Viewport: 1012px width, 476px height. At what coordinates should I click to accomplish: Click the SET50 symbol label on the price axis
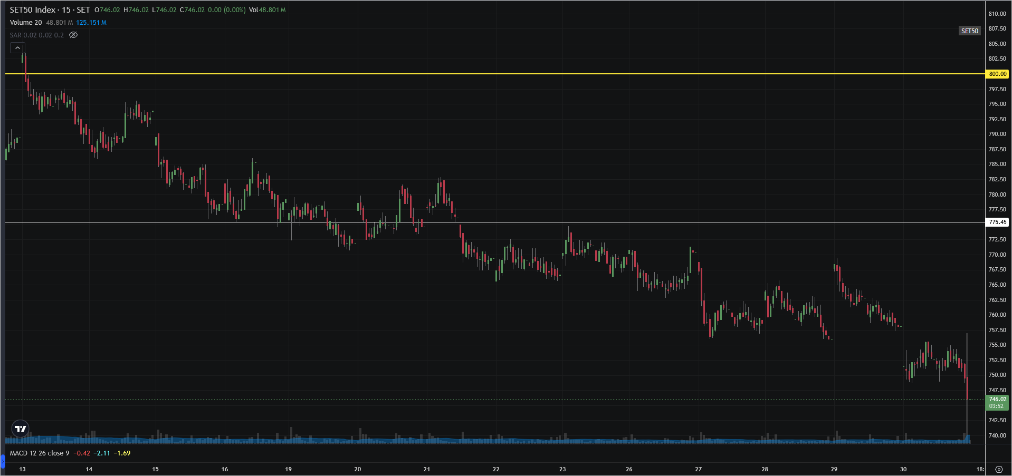(970, 31)
